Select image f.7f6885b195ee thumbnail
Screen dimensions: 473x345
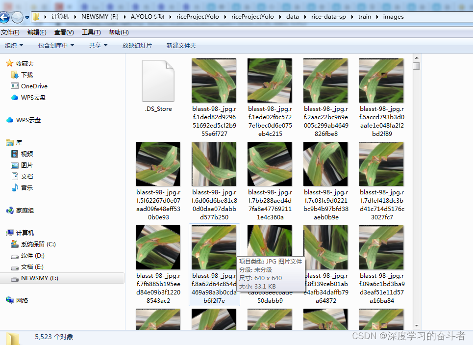[158, 247]
